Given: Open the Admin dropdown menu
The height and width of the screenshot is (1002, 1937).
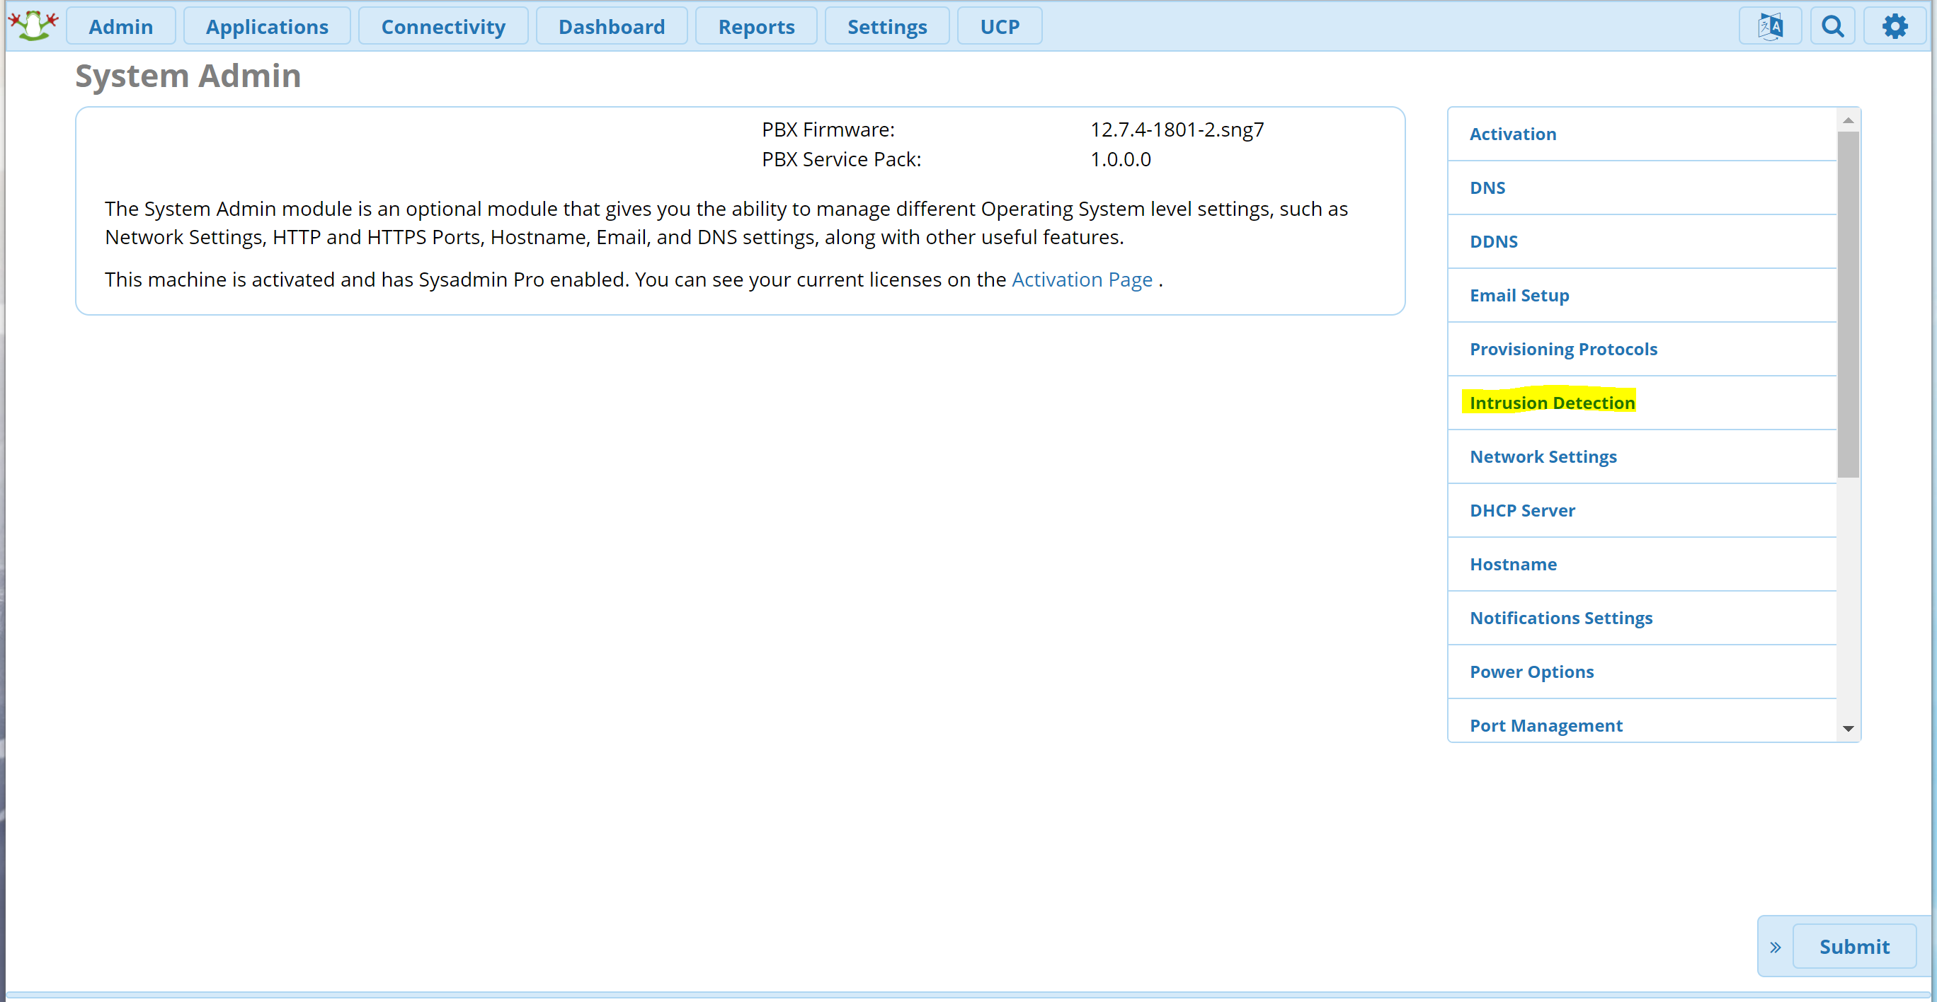Looking at the screenshot, I should 120,26.
